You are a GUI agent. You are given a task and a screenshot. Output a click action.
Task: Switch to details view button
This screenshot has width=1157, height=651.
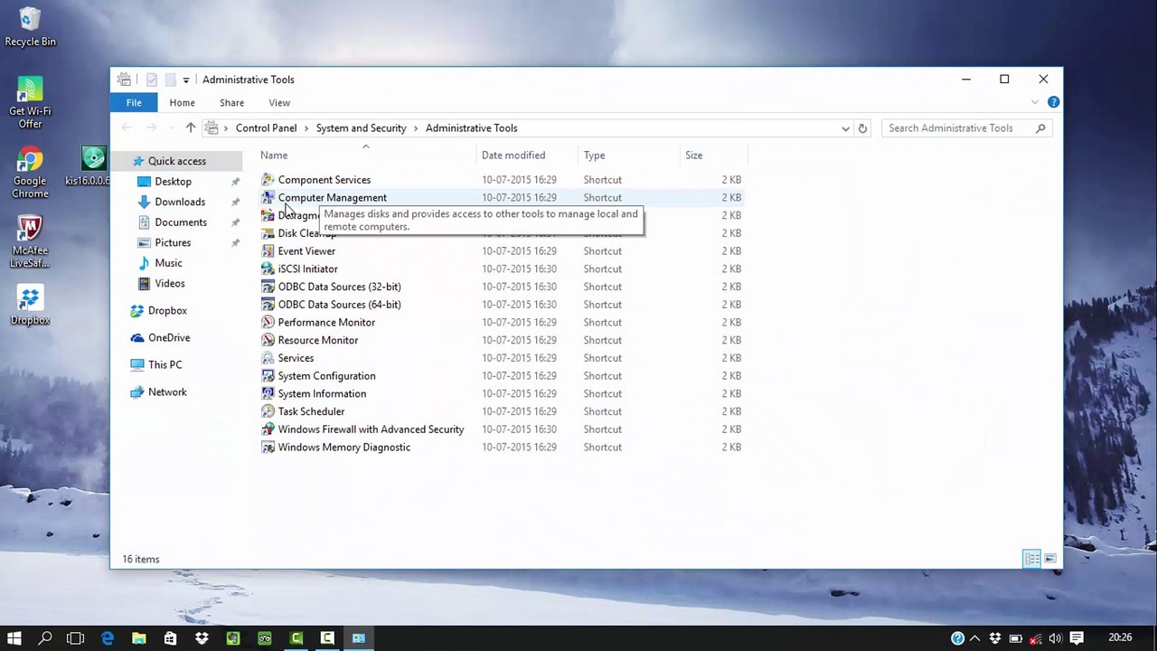click(1032, 559)
